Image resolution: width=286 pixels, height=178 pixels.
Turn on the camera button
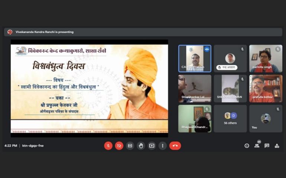click(119, 146)
